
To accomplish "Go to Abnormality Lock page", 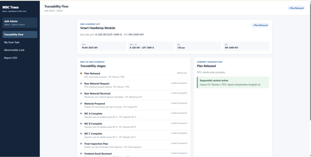I will (x=20, y=50).
